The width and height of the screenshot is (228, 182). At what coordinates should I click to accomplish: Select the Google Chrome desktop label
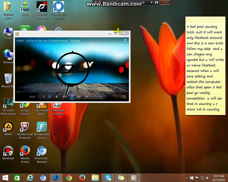pos(25,112)
